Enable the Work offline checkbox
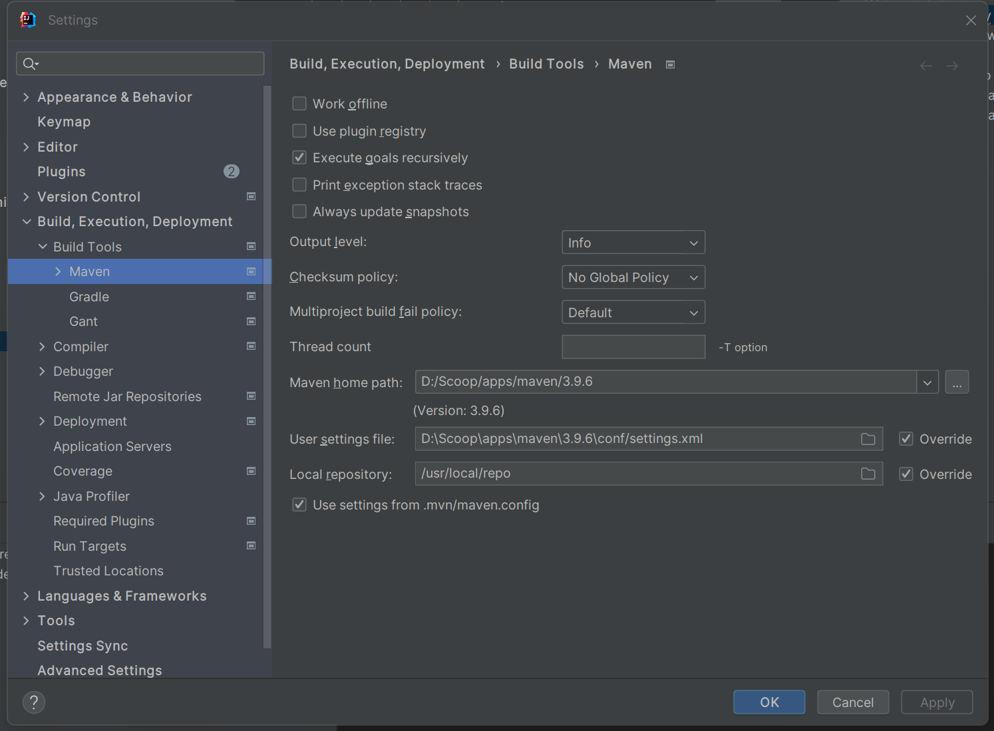 pos(299,104)
